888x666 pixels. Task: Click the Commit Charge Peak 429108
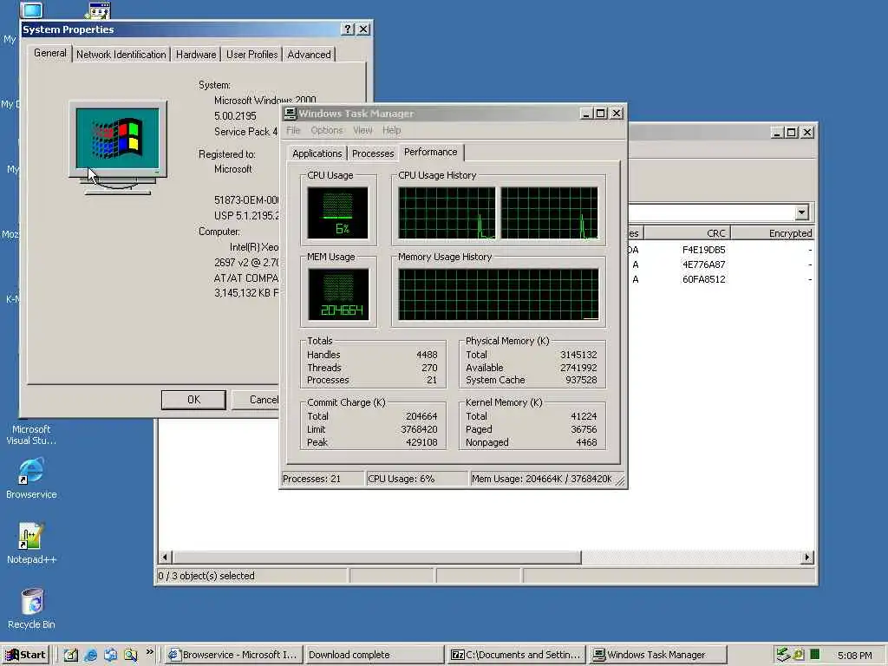(x=421, y=442)
